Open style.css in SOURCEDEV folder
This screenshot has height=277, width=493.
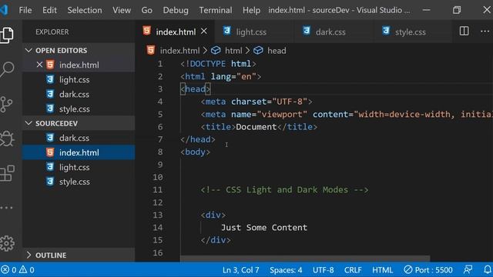click(79, 182)
